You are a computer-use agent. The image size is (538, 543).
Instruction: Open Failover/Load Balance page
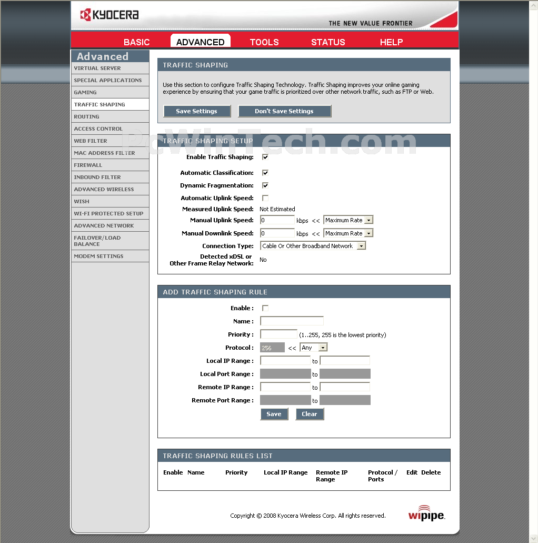110,241
